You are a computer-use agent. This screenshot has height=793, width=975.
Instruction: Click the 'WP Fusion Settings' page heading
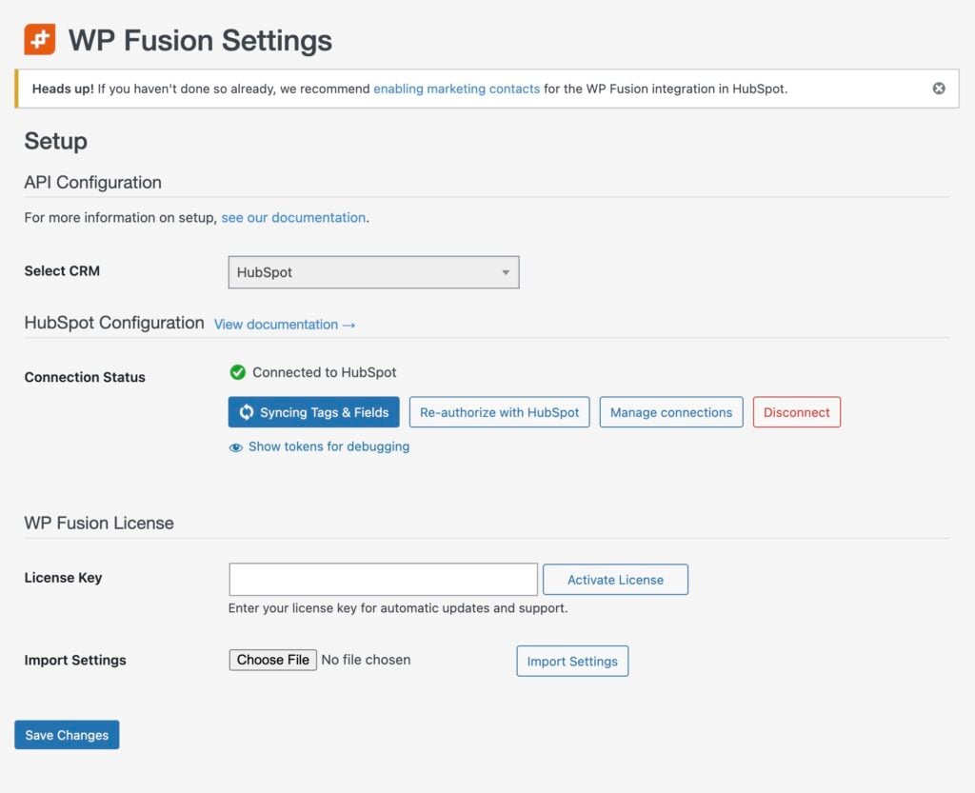pos(200,40)
